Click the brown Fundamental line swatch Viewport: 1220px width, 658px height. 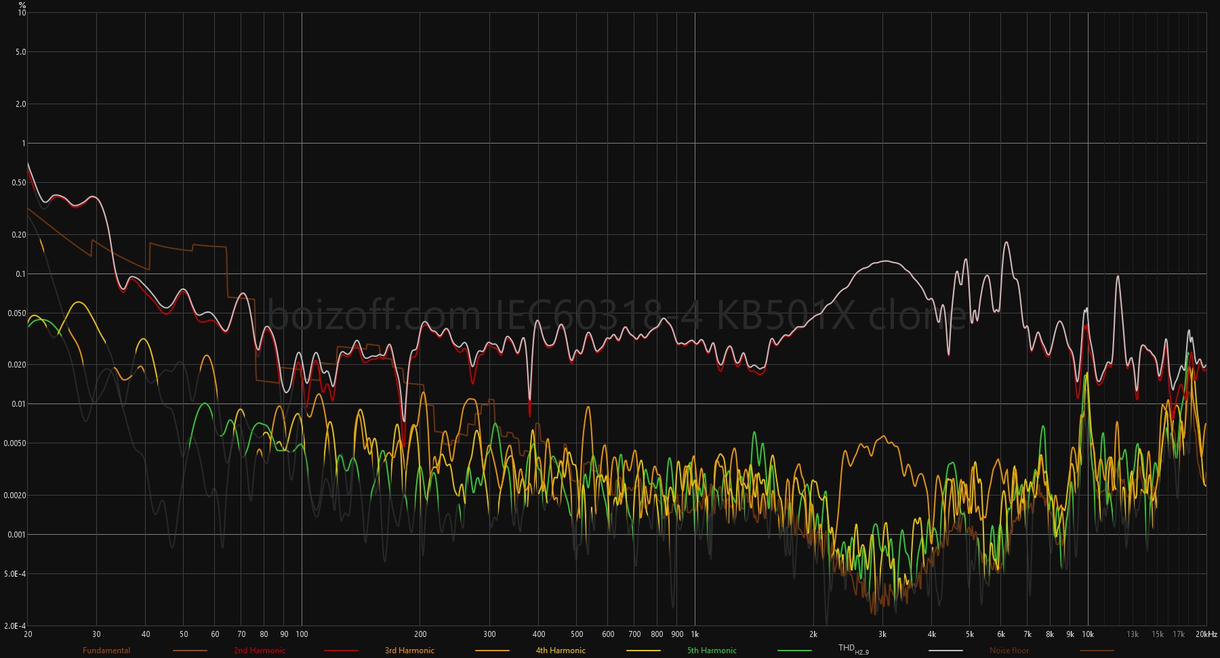190,651
